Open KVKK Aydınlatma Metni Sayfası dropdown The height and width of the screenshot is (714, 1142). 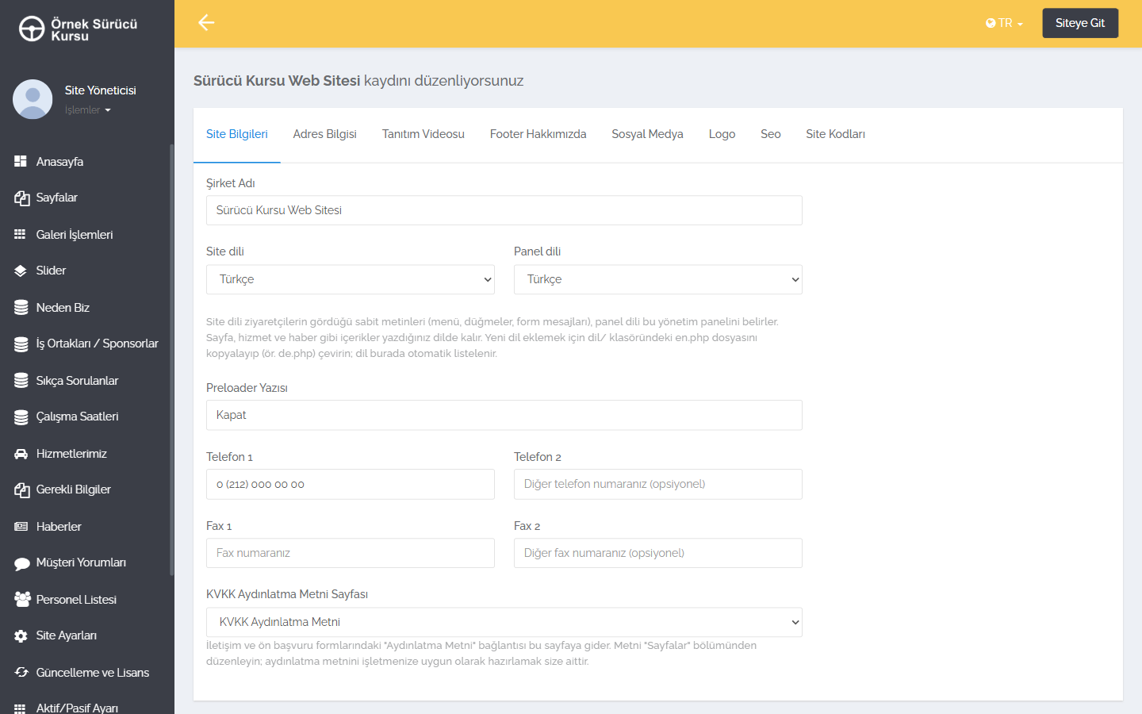pos(504,622)
